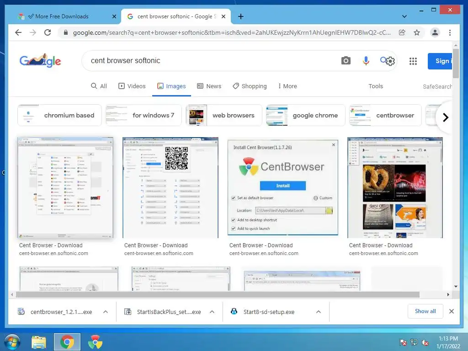Click the forward navigation arrow
Screen dimensions: 468x351
click(x=33, y=32)
